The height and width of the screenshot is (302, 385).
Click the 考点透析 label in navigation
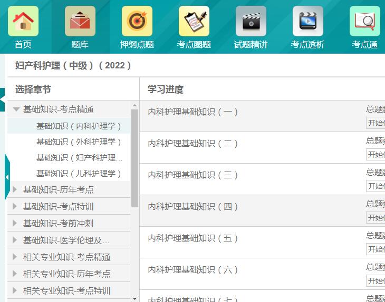[308, 45]
